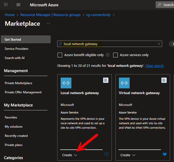Go to Home breadcrumb

click(x=10, y=15)
